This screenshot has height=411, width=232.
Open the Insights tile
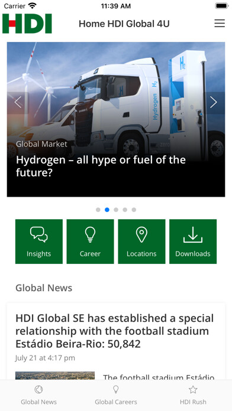[39, 242]
